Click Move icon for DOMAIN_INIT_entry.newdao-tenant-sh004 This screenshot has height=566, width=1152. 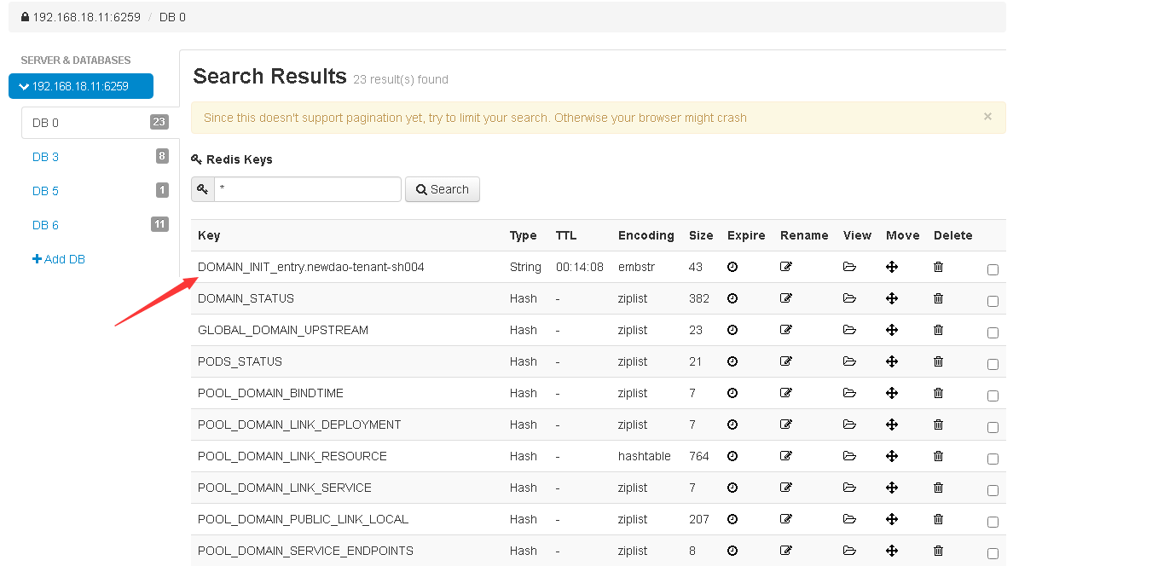(x=892, y=267)
